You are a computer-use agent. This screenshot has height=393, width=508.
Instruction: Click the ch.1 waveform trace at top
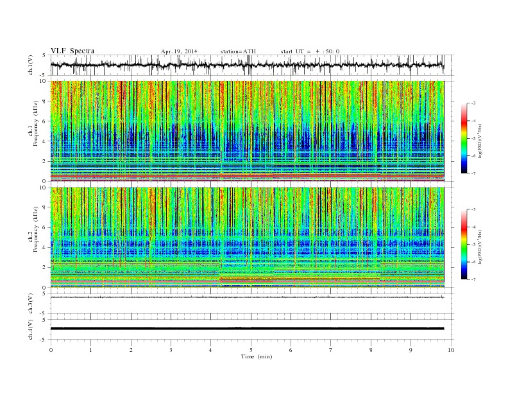[x=247, y=65]
